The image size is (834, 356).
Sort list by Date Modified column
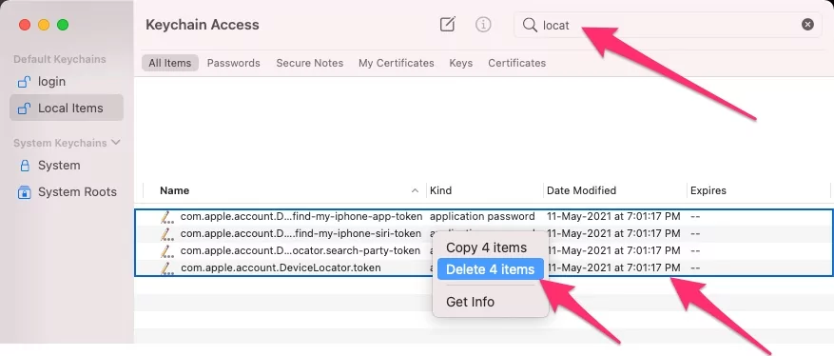point(581,190)
